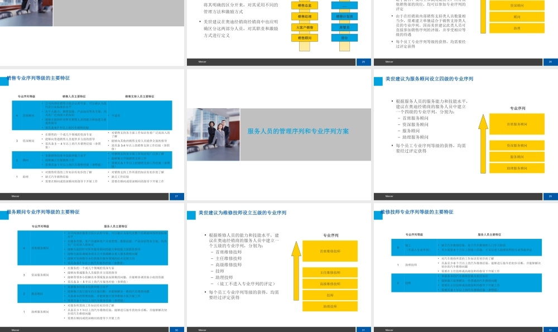The width and height of the screenshot is (558, 332).
Task: Click the blue square beside the 服务顾问四级 title
Action: point(378,81)
